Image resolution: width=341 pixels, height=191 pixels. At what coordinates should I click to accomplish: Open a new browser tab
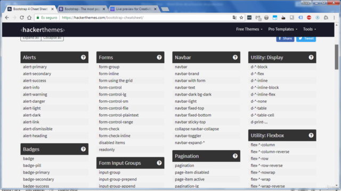165,10
